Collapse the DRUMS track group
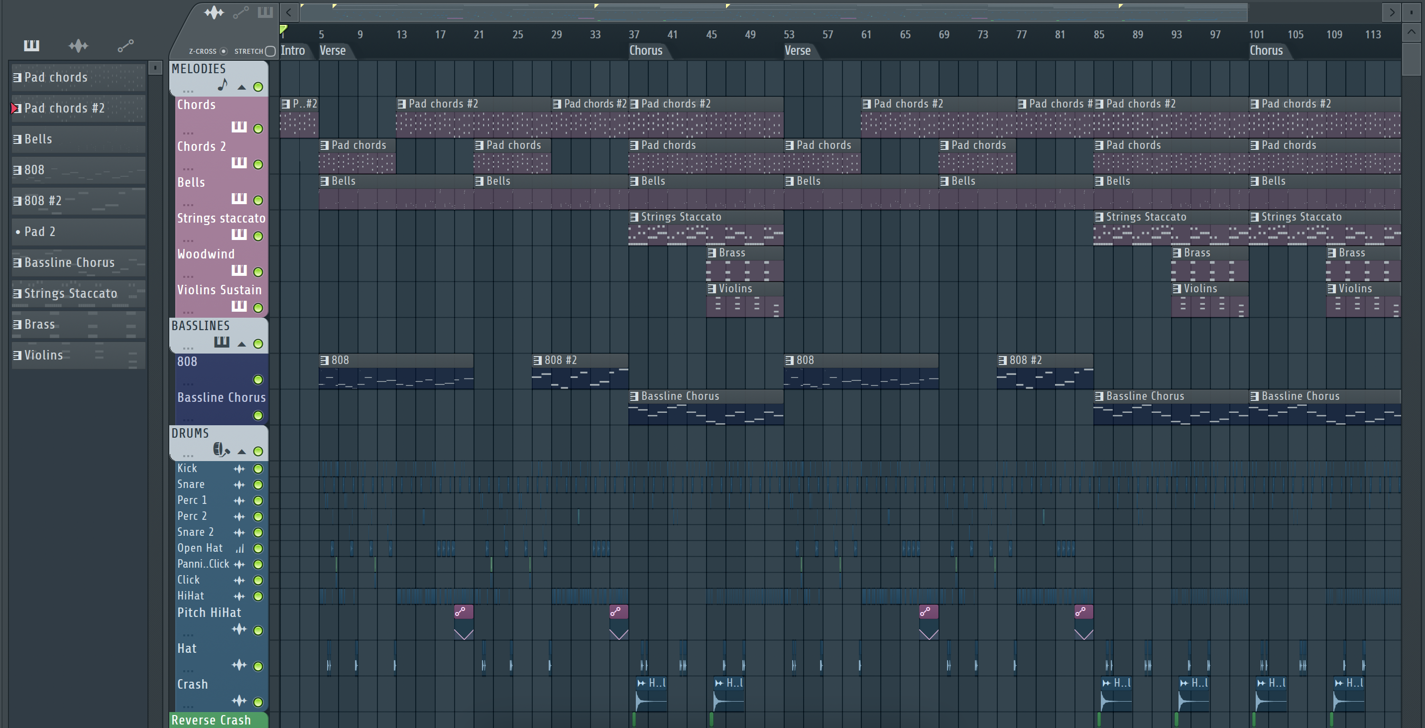This screenshot has width=1425, height=728. (242, 452)
